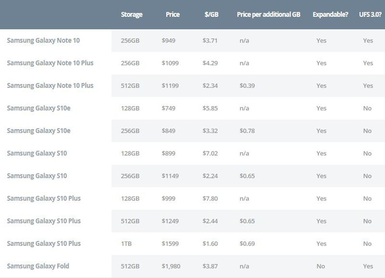Click the $1.60 per GB value

pyautogui.click(x=209, y=244)
